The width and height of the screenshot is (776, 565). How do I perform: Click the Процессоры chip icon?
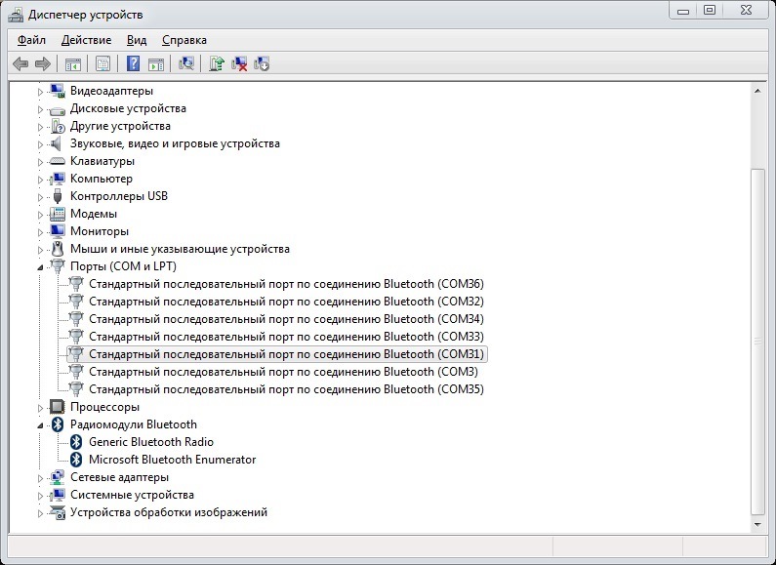(58, 407)
